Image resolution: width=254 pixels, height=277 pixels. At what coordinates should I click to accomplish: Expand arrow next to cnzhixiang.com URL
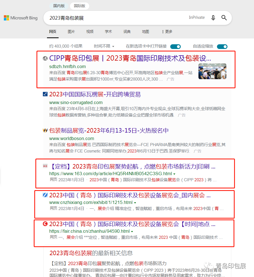click(x=135, y=203)
